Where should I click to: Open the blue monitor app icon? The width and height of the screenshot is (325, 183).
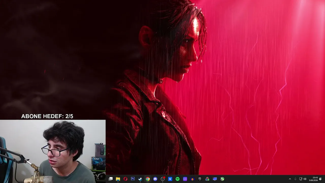tap(215, 179)
